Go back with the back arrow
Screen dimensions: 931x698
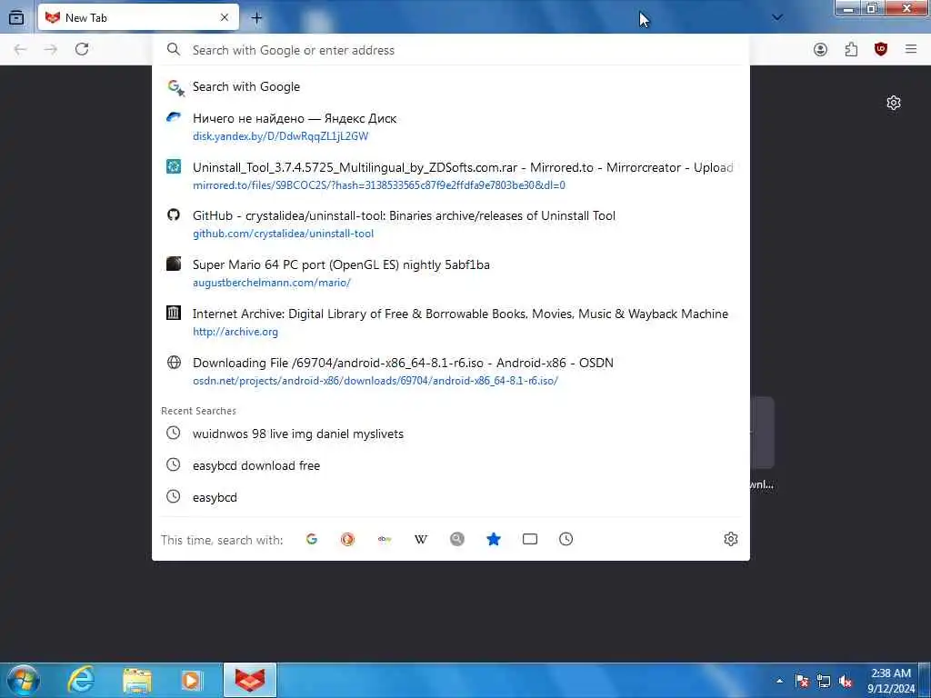pos(20,49)
